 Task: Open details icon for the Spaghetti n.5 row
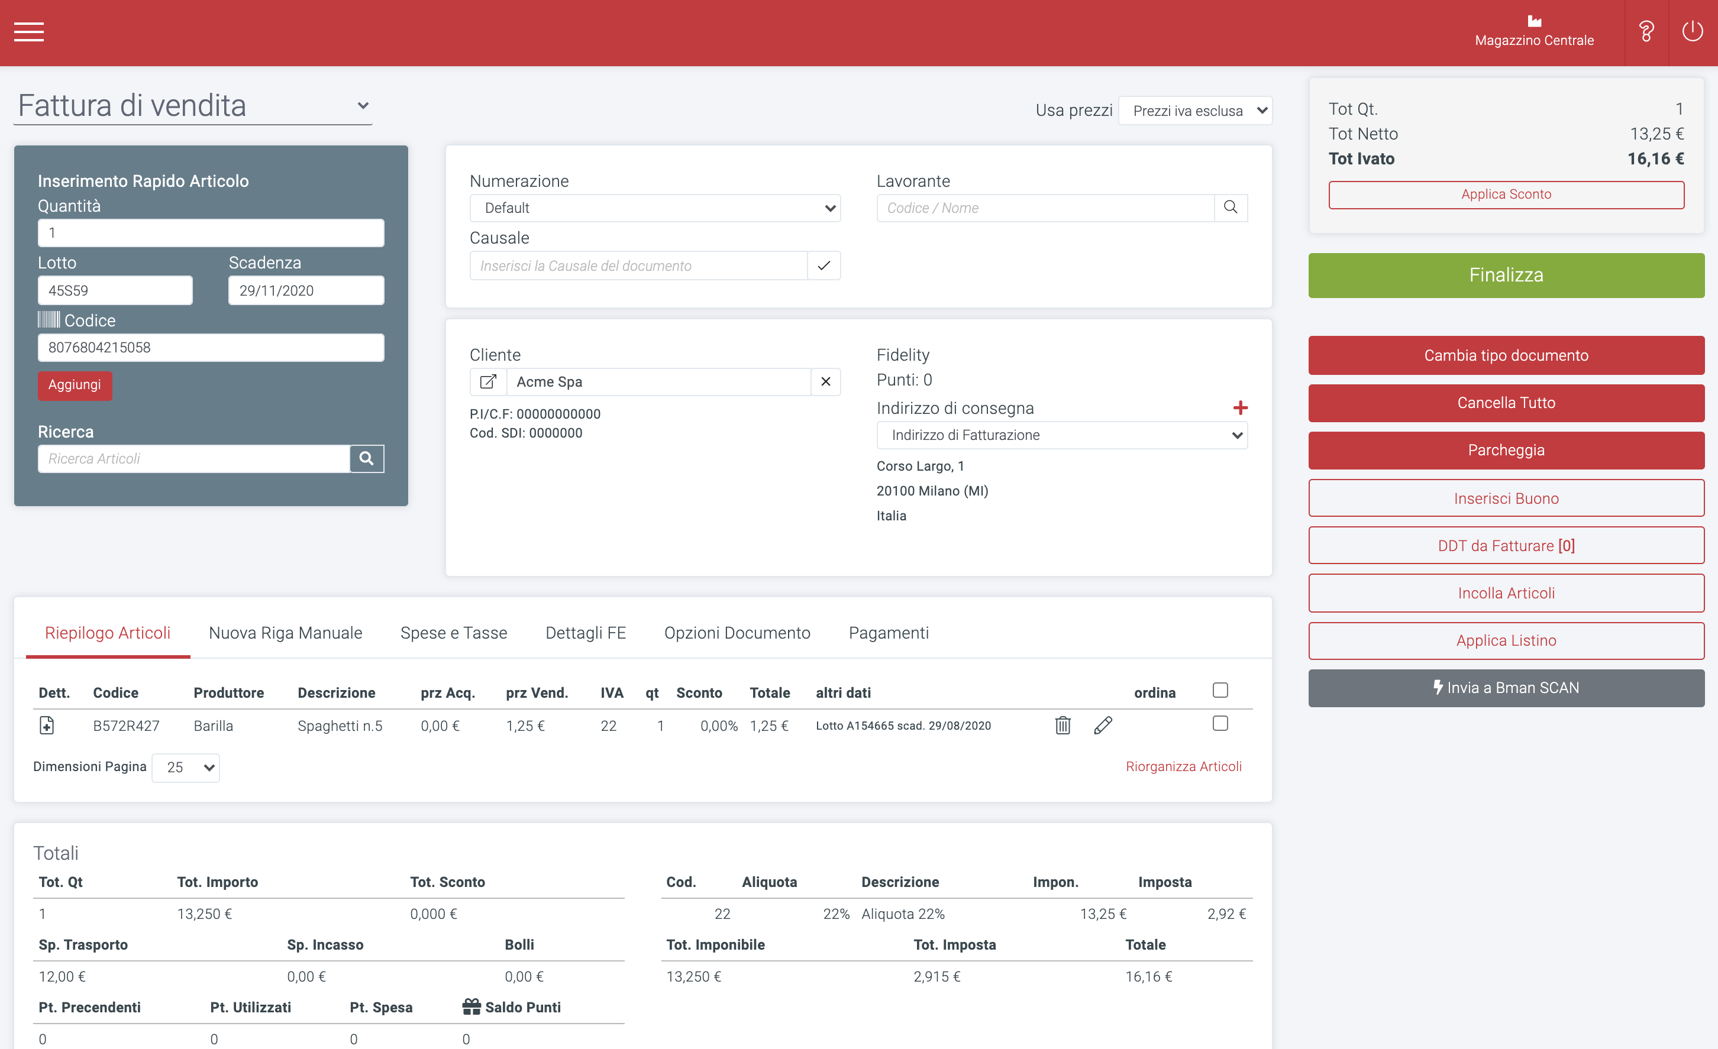click(x=47, y=726)
